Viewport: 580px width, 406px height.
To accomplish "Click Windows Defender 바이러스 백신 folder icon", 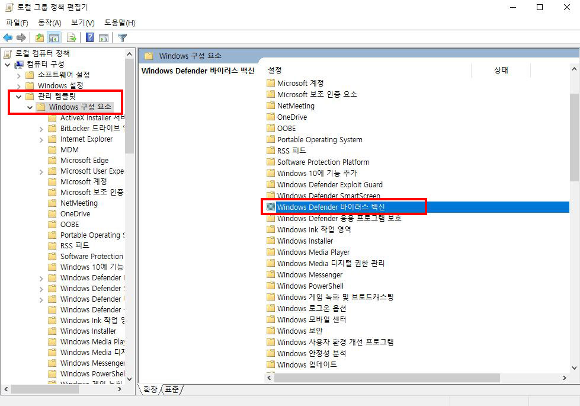I will [271, 206].
